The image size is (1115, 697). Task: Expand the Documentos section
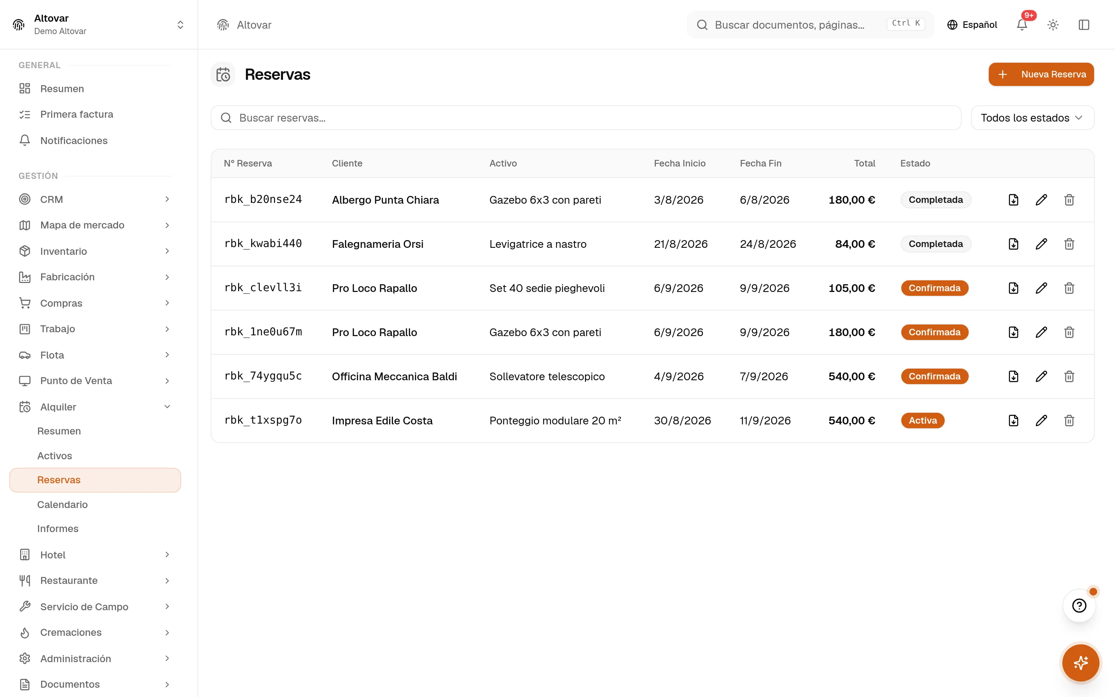point(95,684)
